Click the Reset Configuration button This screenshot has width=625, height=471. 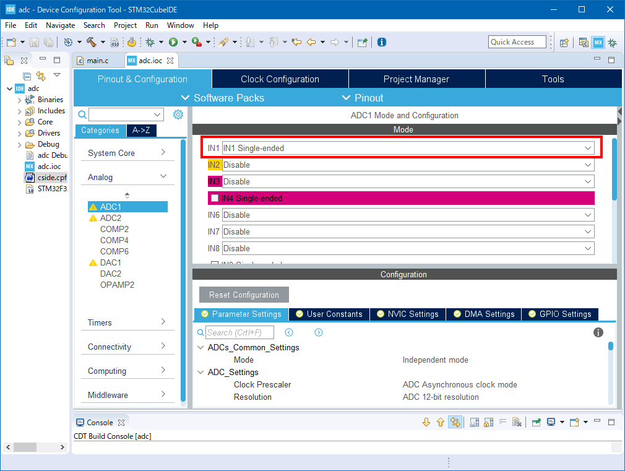coord(244,295)
